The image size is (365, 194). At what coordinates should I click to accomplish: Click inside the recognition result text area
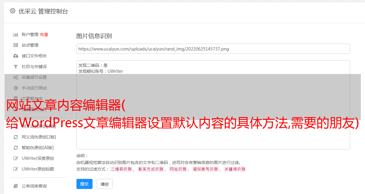pyautogui.click(x=213, y=105)
